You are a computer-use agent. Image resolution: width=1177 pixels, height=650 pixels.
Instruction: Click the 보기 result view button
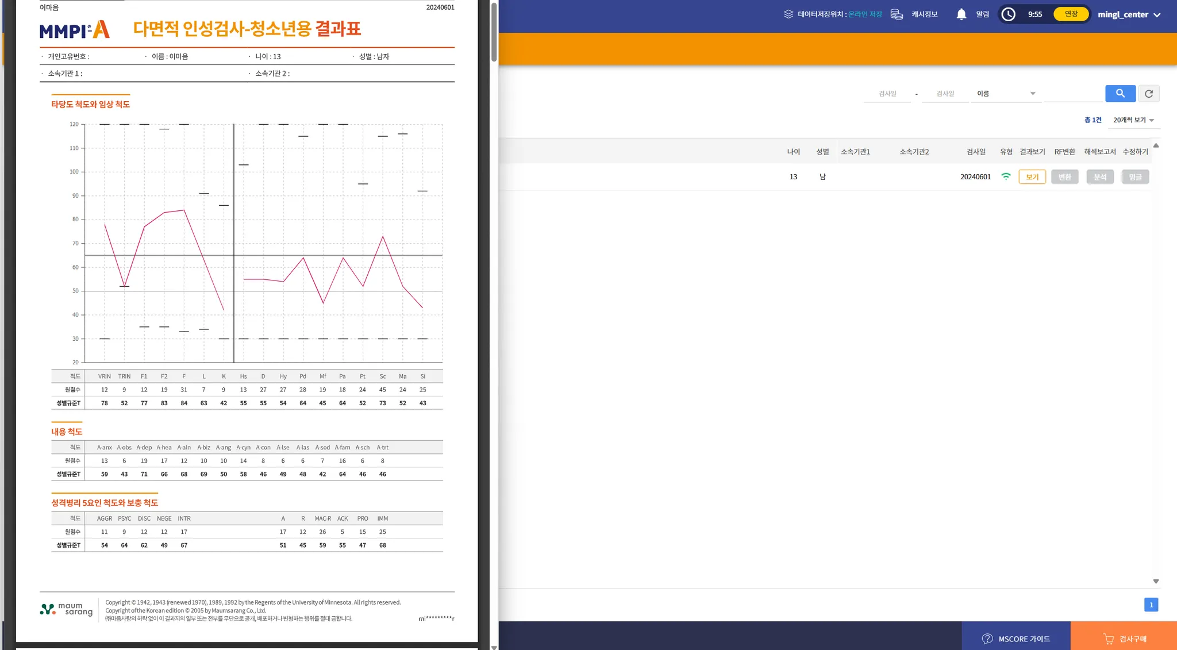pyautogui.click(x=1032, y=177)
